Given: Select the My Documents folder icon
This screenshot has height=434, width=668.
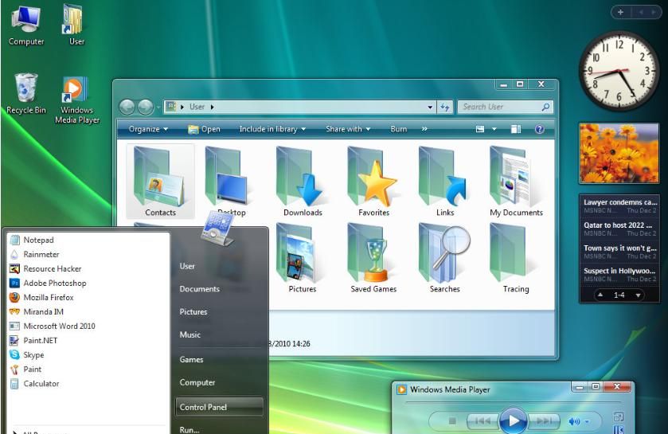Looking at the screenshot, I should (x=516, y=181).
